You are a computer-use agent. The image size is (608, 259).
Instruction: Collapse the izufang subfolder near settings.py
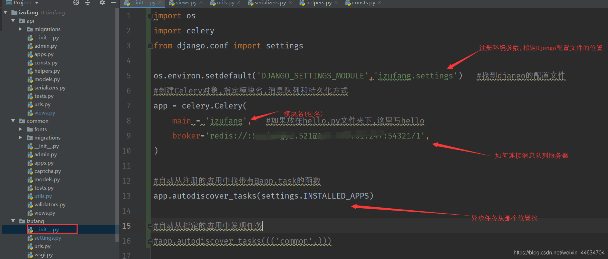click(x=13, y=221)
